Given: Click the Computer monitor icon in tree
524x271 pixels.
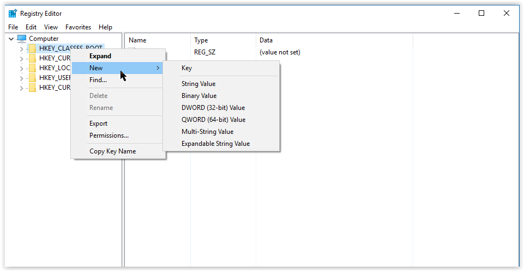Looking at the screenshot, I should pyautogui.click(x=22, y=39).
